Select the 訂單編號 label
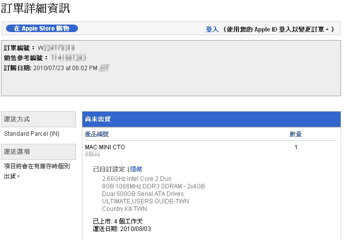Viewport: 344px width, 240px height. [19, 48]
